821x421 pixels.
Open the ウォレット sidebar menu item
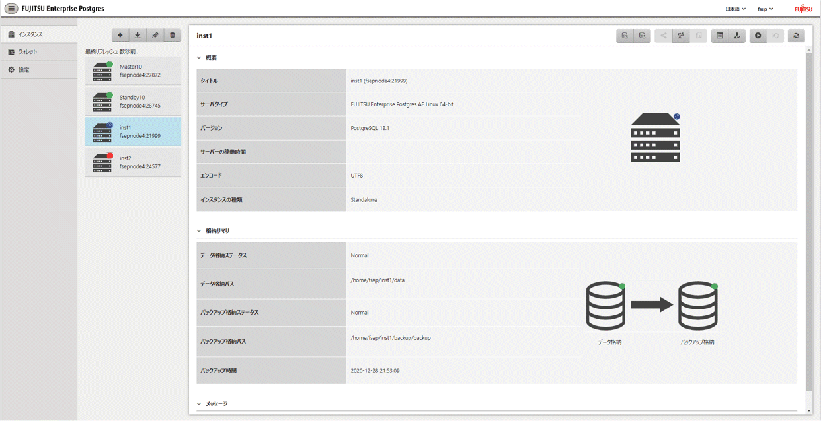coord(39,51)
